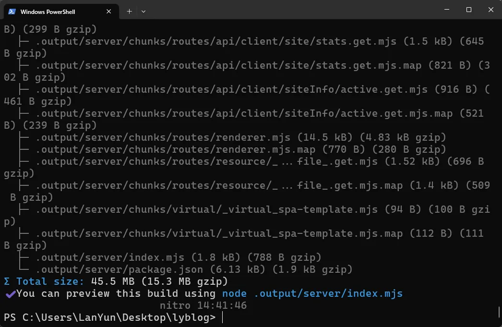
Task: Click the "nitro 14:41:46" timestamp
Action: tap(203, 305)
